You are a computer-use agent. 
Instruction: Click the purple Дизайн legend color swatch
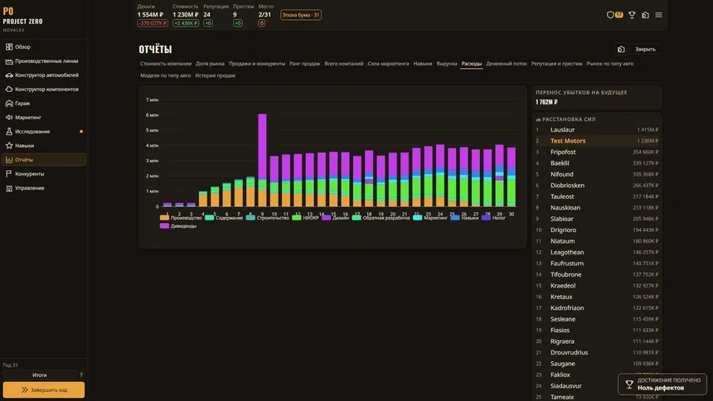click(326, 218)
